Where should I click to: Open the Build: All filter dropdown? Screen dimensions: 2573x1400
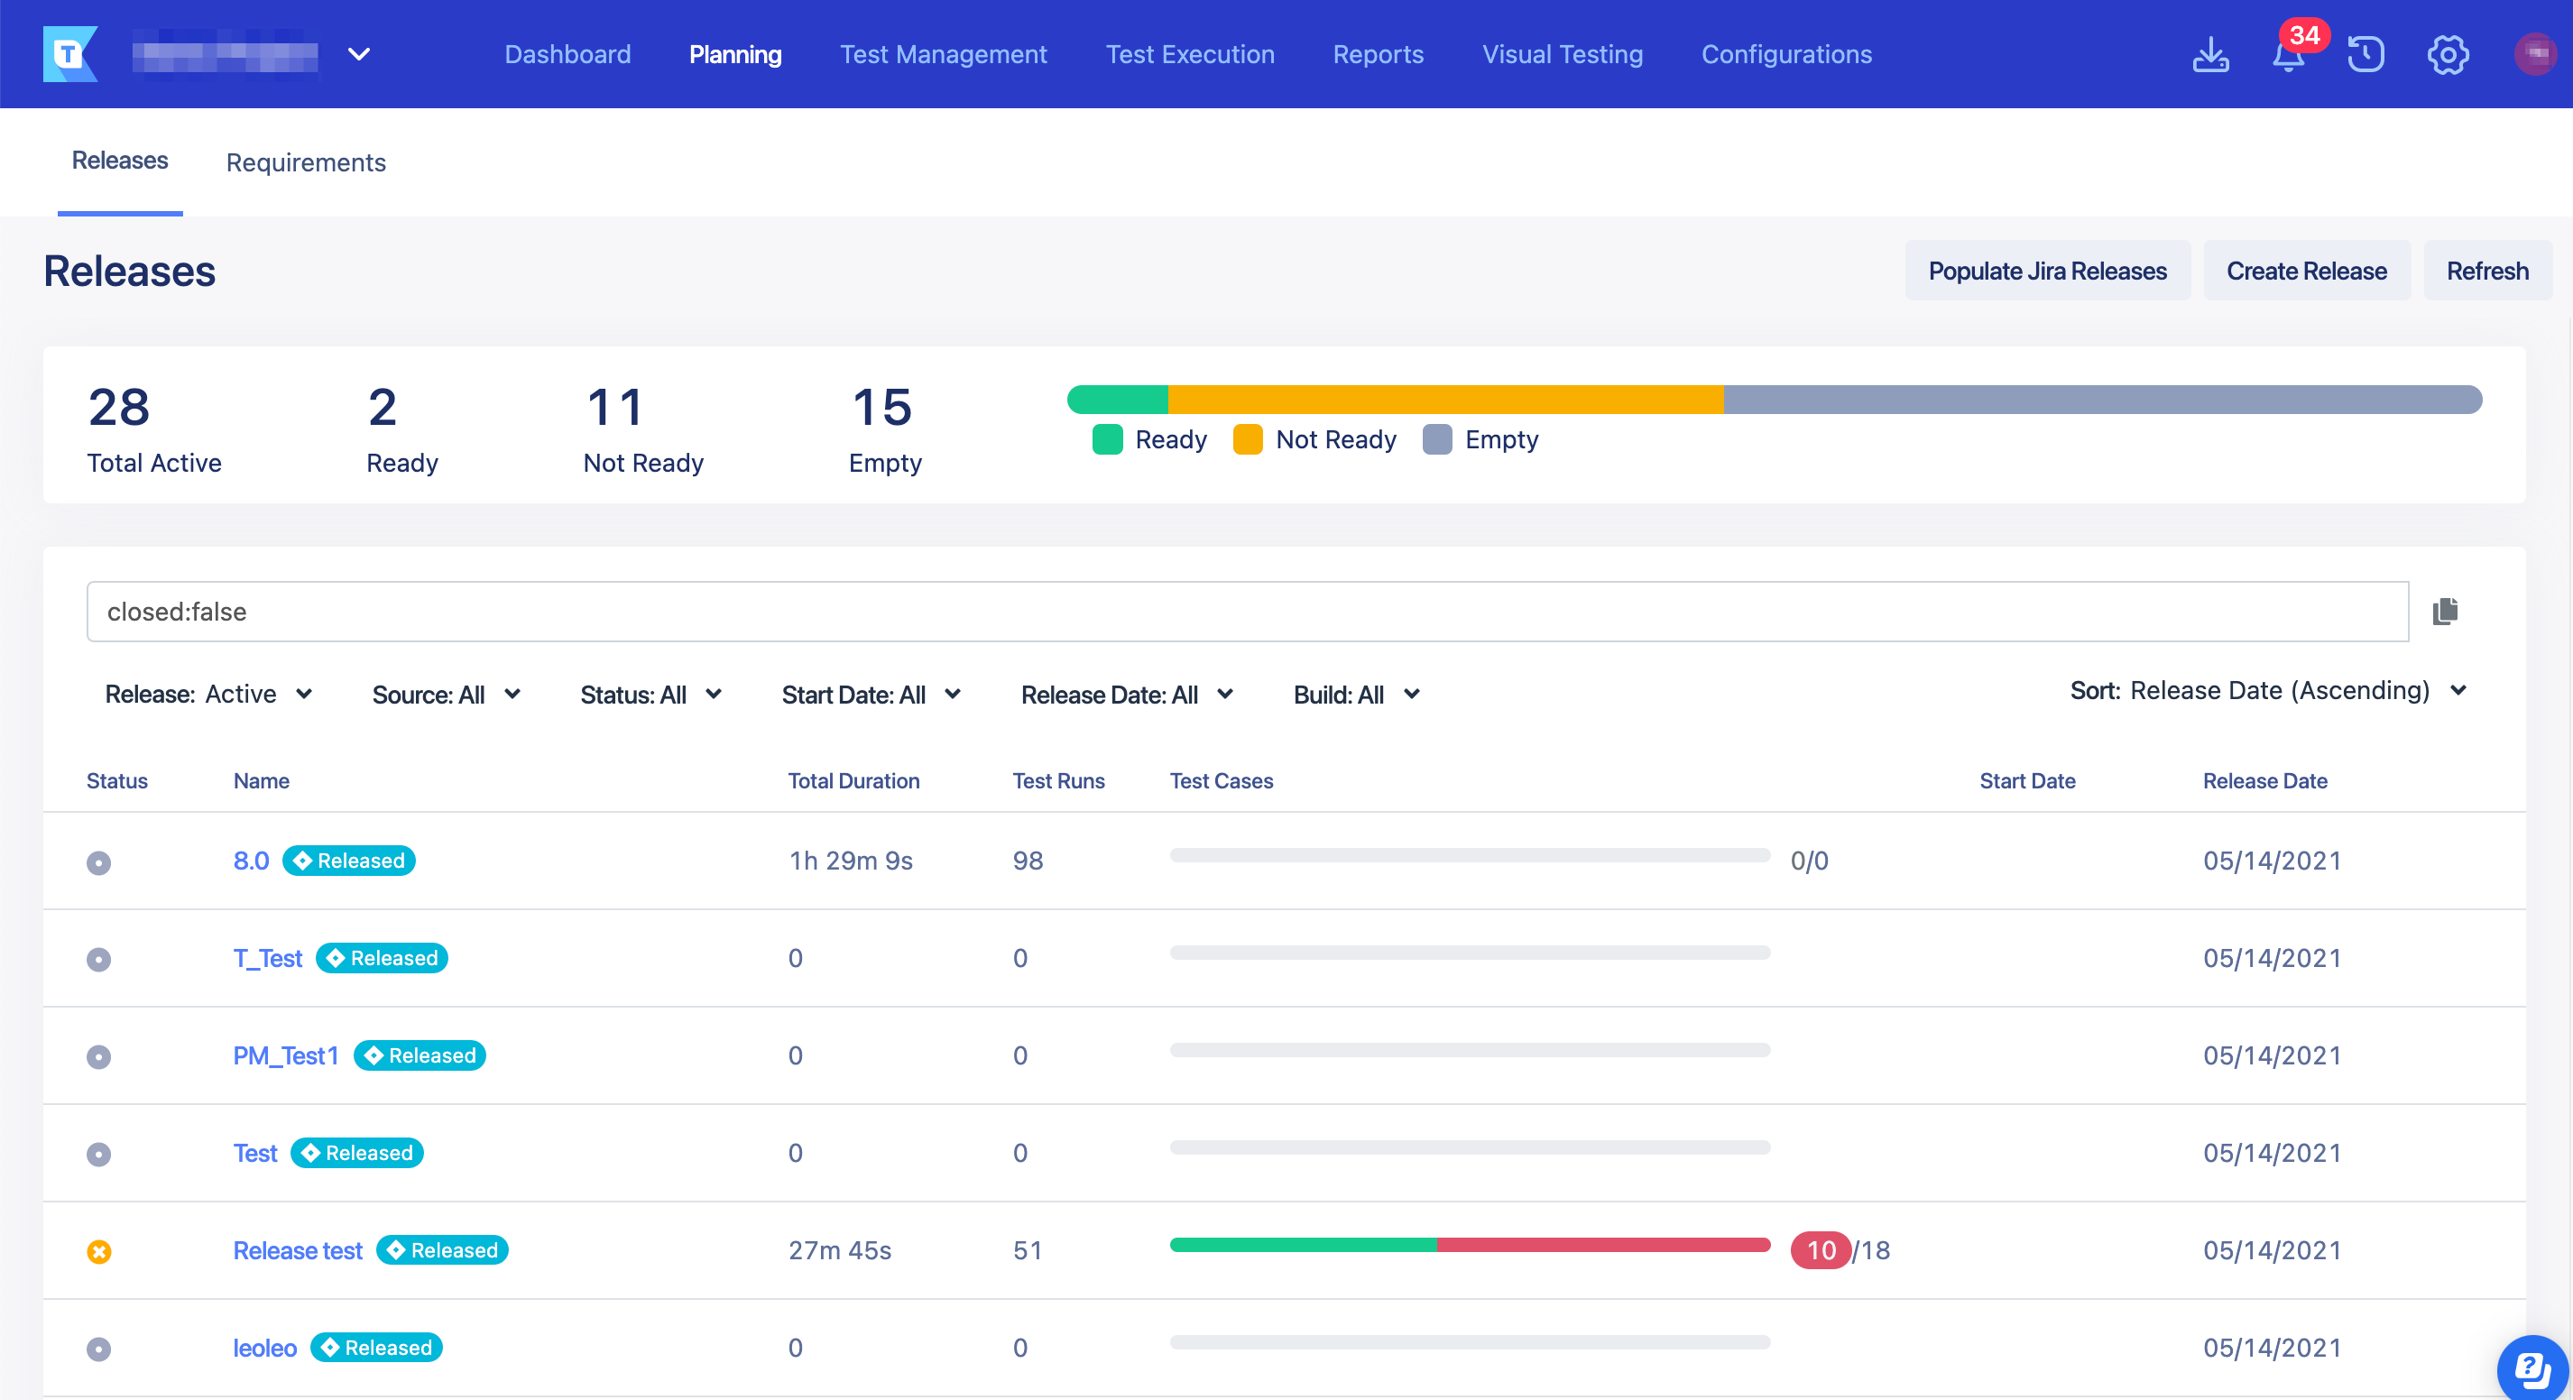pos(1355,695)
